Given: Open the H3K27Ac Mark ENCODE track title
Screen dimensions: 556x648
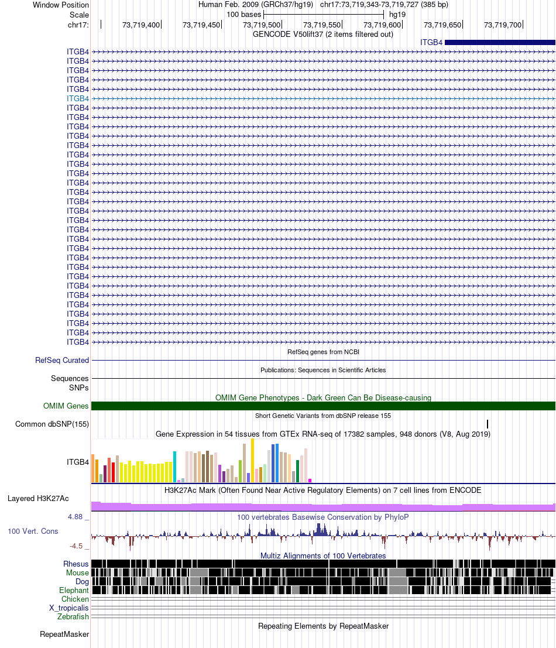Looking at the screenshot, I should (323, 490).
